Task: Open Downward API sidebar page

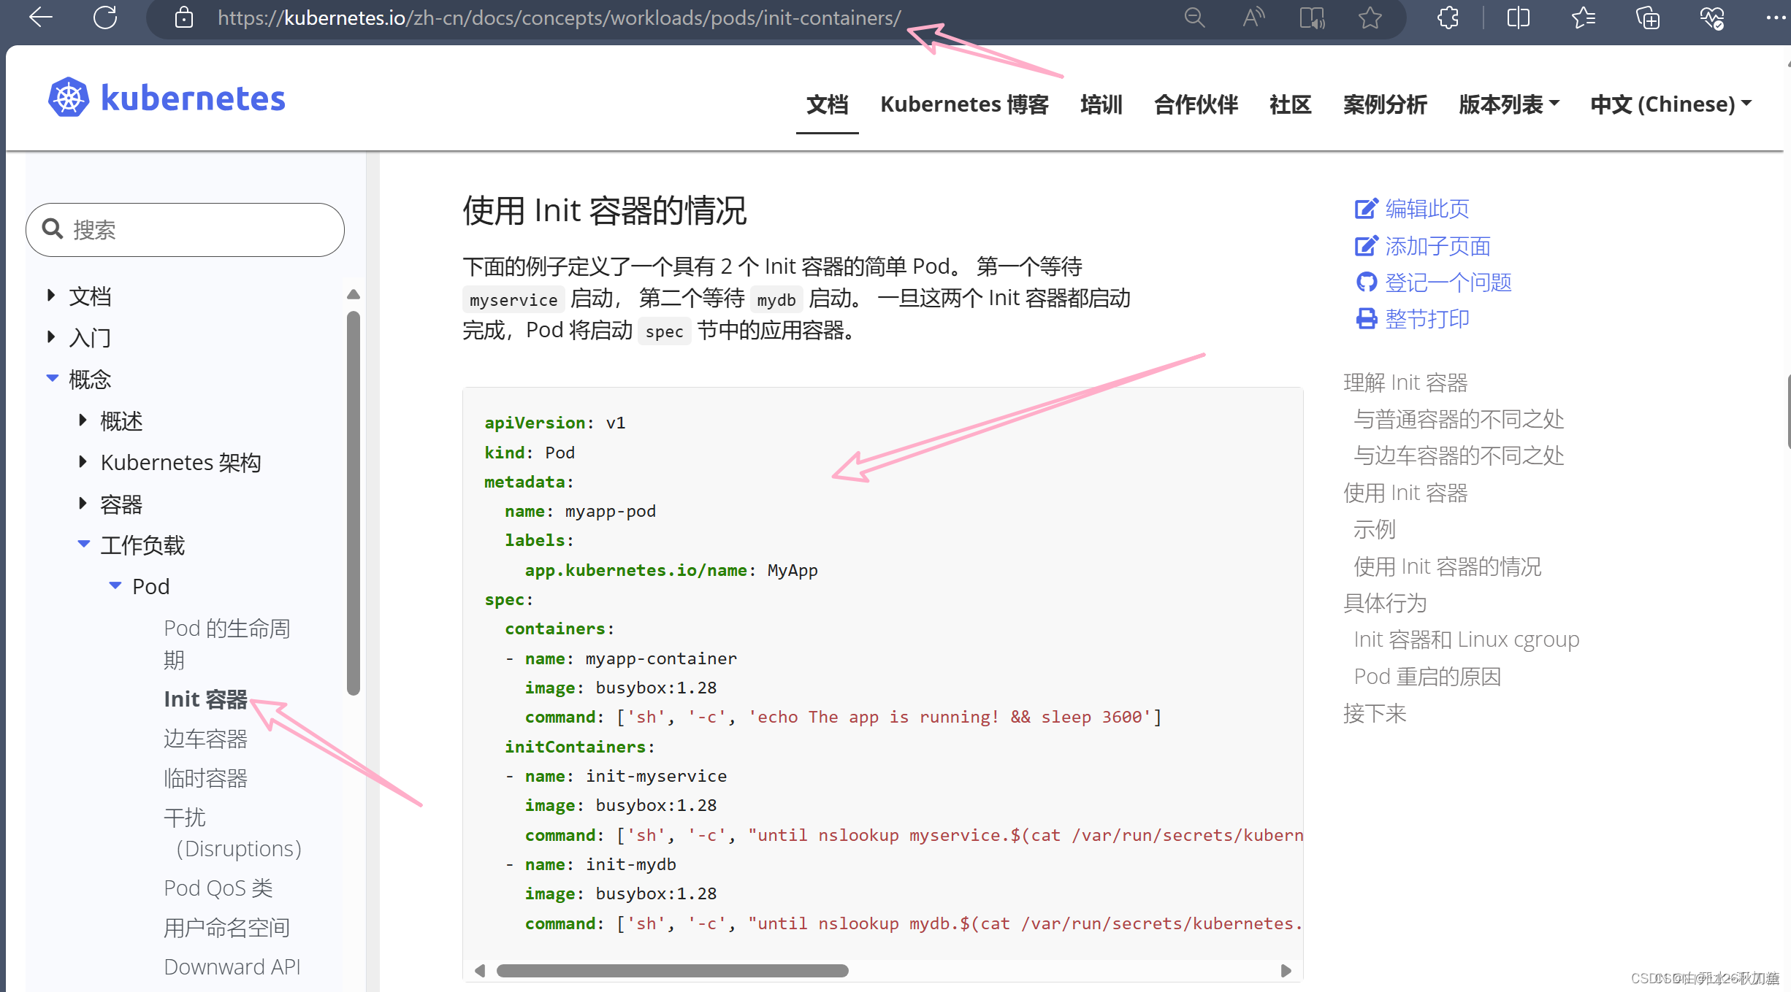Action: coord(232,967)
